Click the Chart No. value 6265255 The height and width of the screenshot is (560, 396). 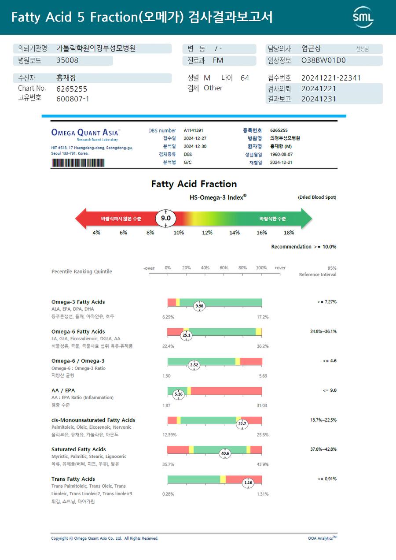(72, 89)
